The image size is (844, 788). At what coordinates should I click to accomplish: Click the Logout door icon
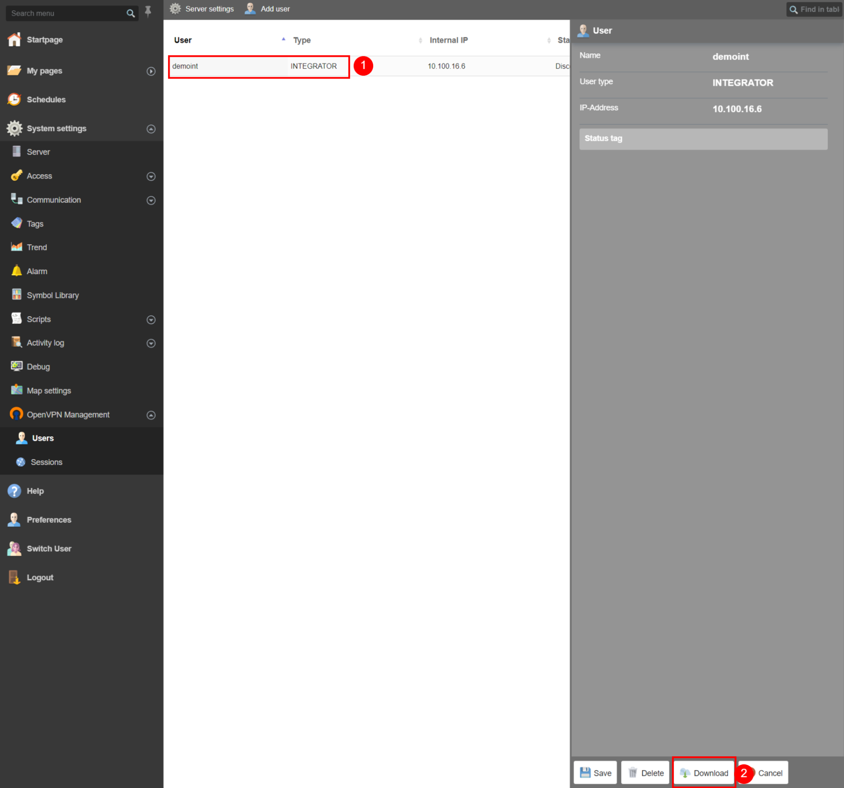14,577
